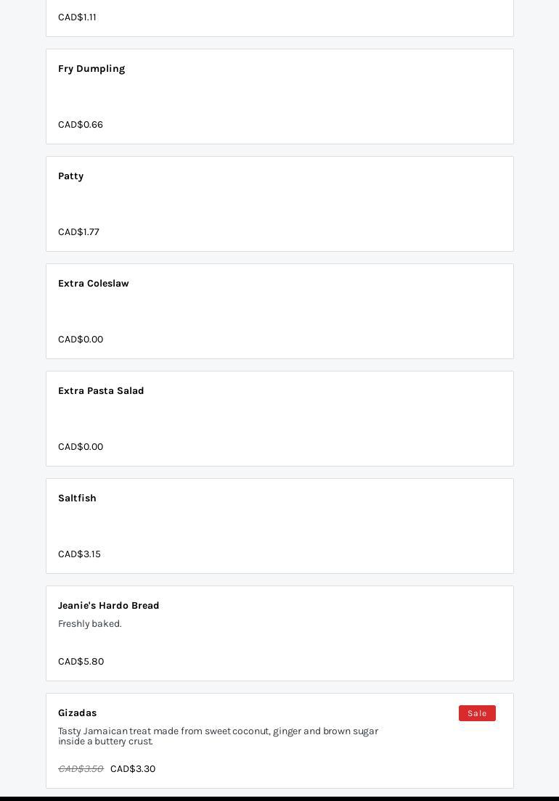The image size is (559, 801).
Task: Choose the Extra Pasta Salad item
Action: click(x=101, y=391)
